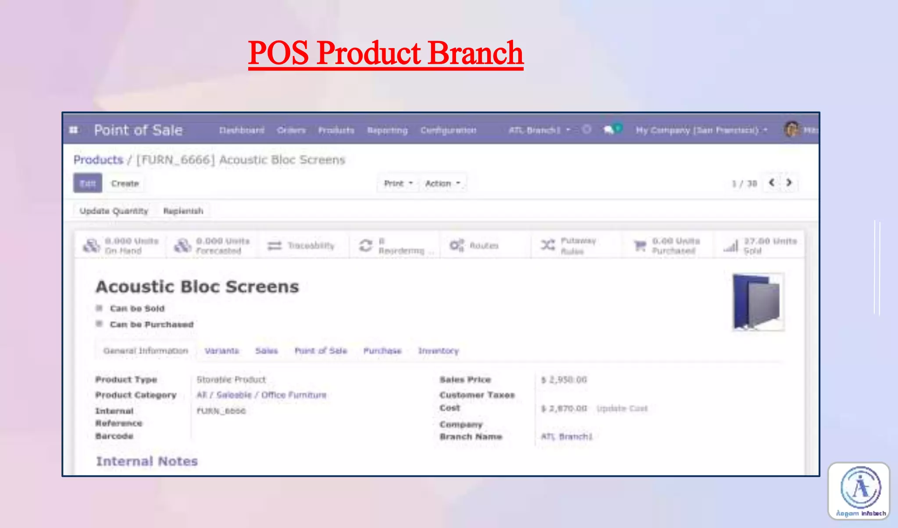Open the Action dropdown
This screenshot has width=898, height=528.
pyautogui.click(x=442, y=184)
